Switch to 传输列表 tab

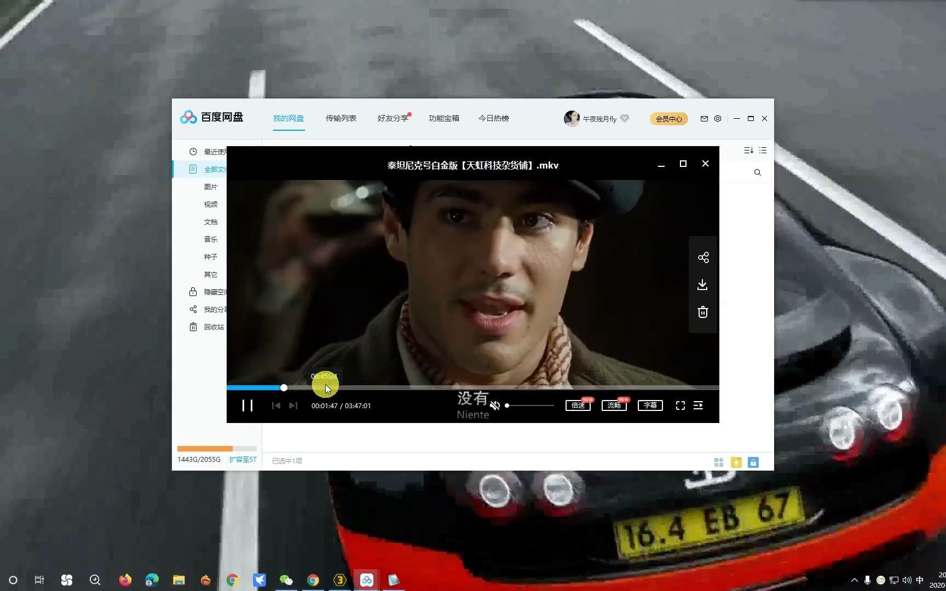[x=341, y=118]
